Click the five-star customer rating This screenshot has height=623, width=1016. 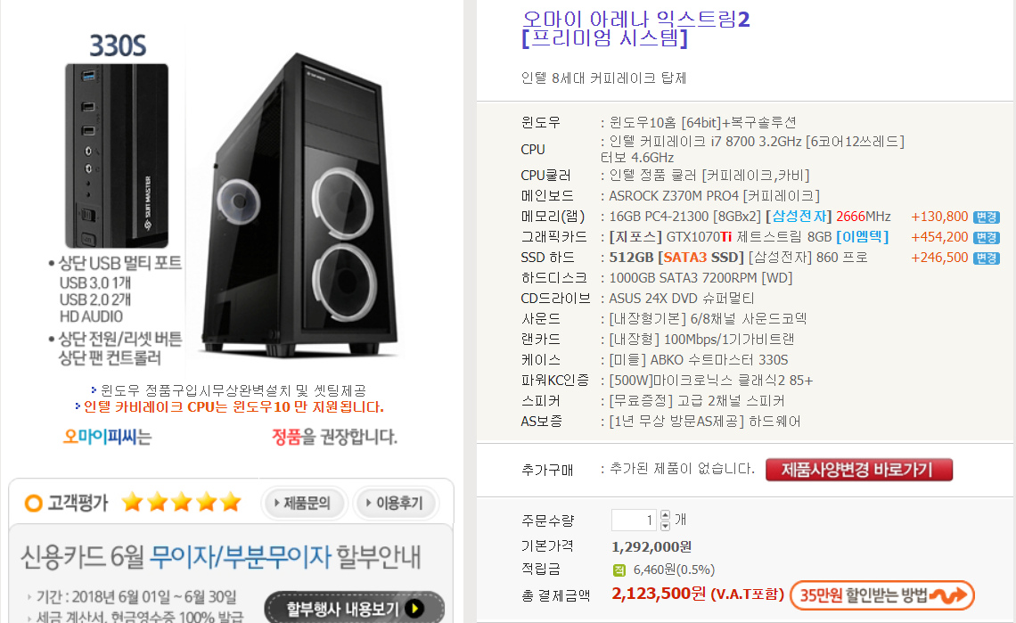click(182, 503)
